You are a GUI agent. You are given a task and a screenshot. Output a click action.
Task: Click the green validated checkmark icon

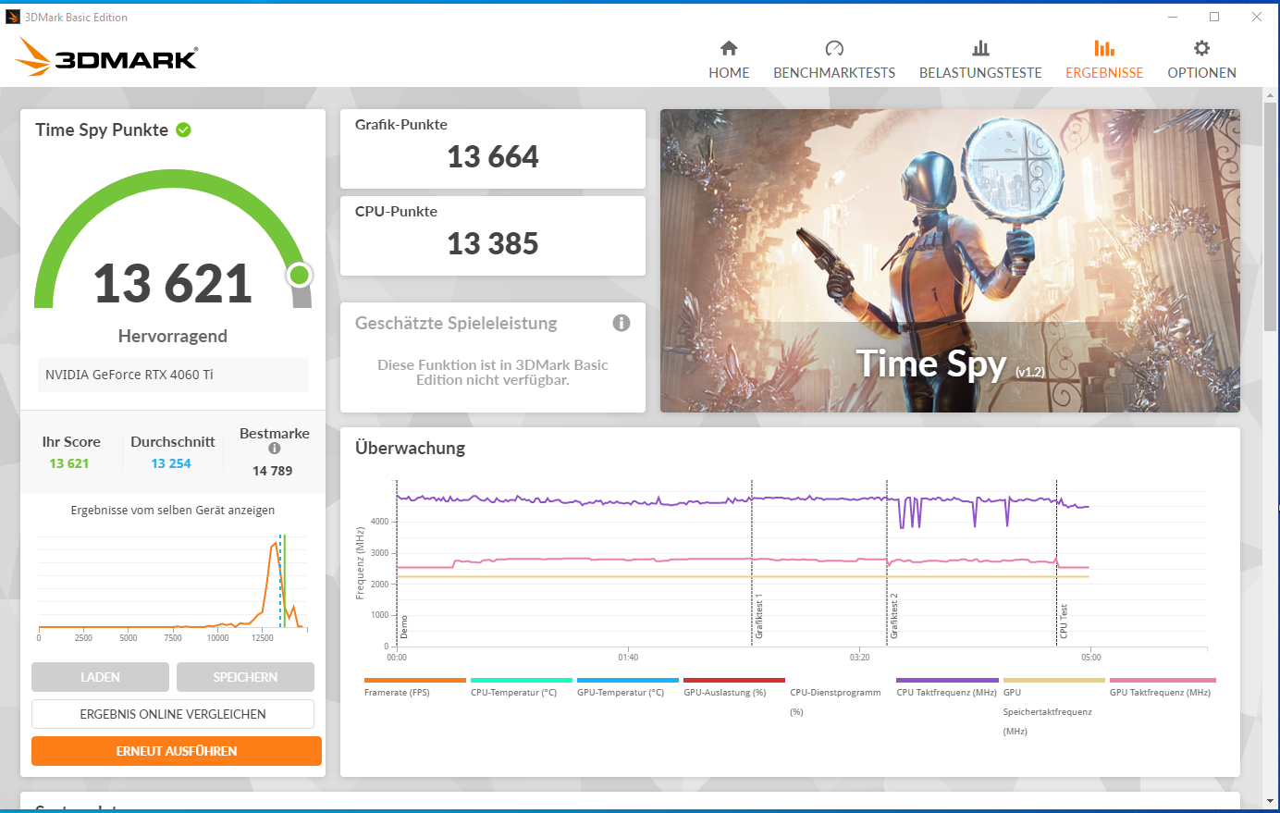pyautogui.click(x=183, y=129)
